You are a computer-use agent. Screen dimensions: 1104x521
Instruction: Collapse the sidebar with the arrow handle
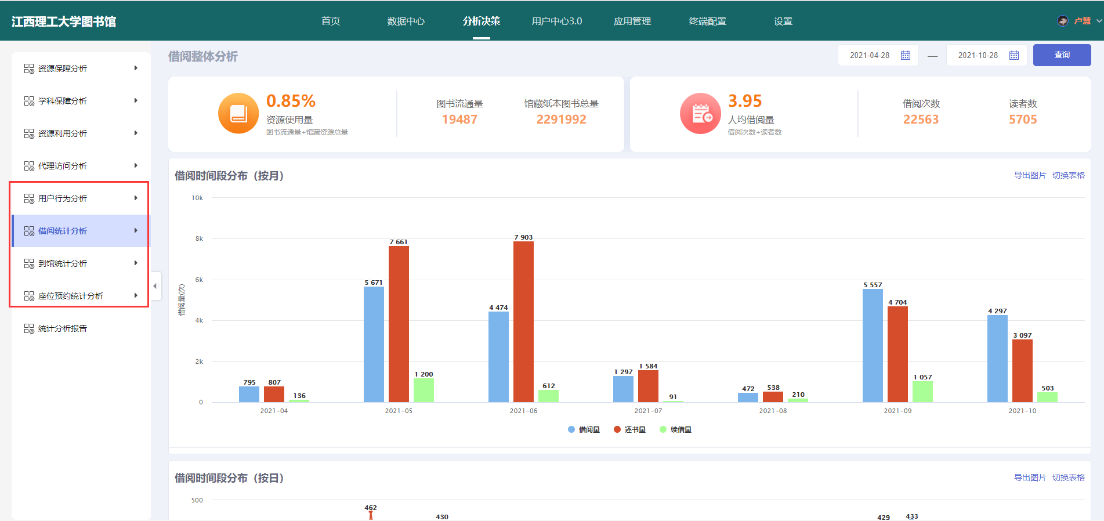pyautogui.click(x=155, y=286)
